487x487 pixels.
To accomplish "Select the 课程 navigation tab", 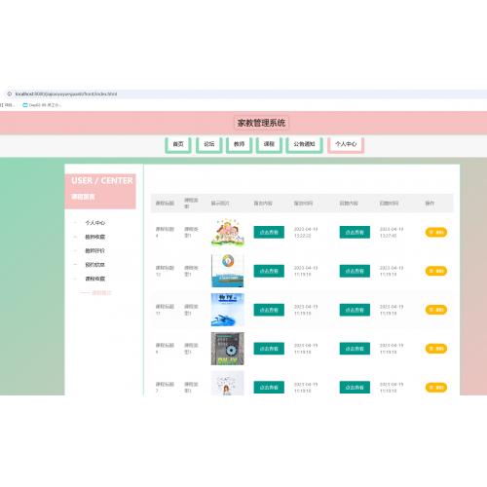I will [x=269, y=144].
